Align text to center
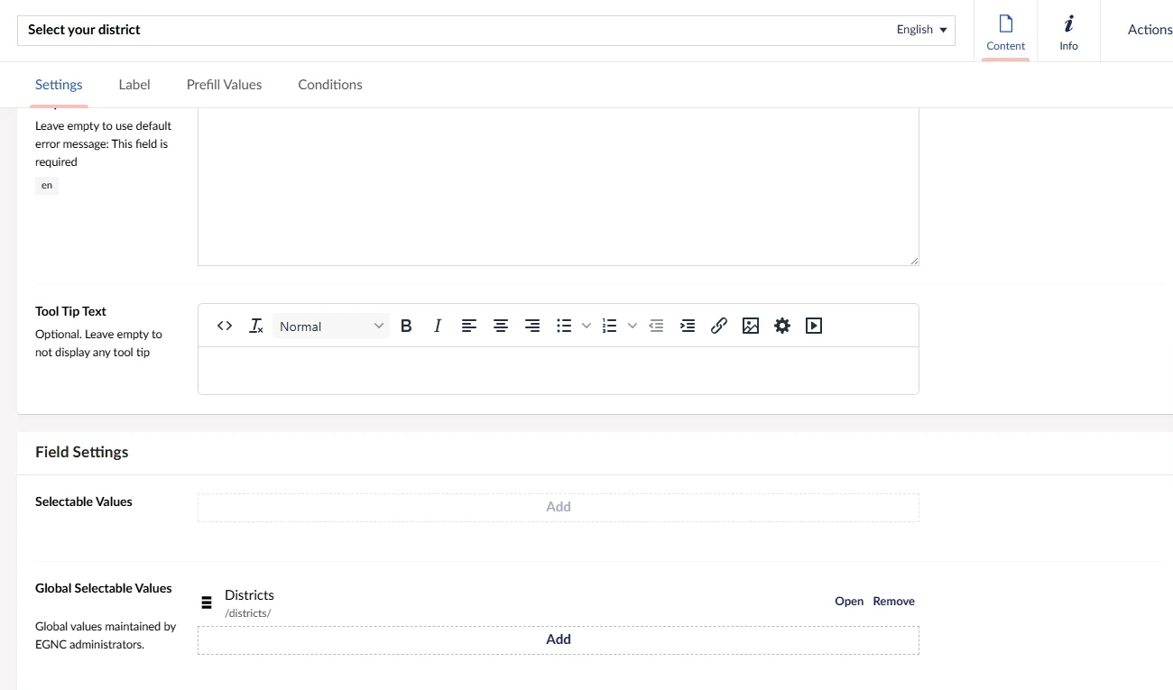1173x690 pixels. [501, 326]
